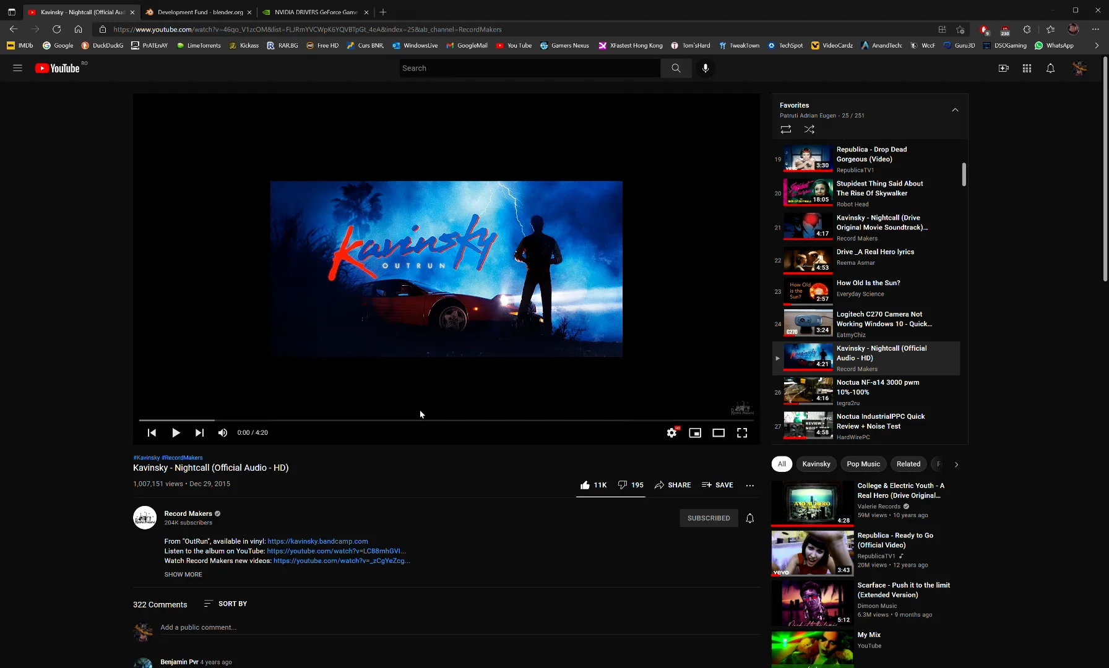Show more bookmarks chevron
Image resolution: width=1109 pixels, height=668 pixels.
(1097, 45)
